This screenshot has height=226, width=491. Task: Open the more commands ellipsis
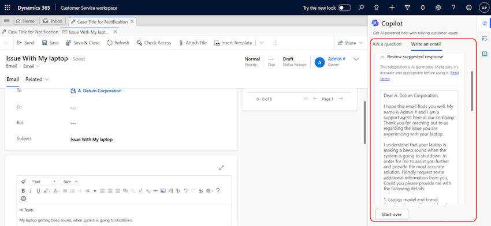276,43
